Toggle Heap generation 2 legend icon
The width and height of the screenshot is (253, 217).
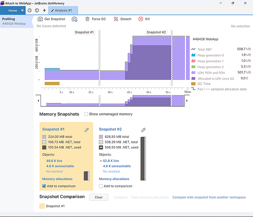[x=193, y=67]
